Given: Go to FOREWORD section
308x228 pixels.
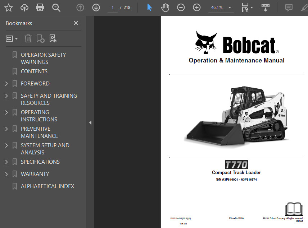Looking at the screenshot, I should 35,84.
